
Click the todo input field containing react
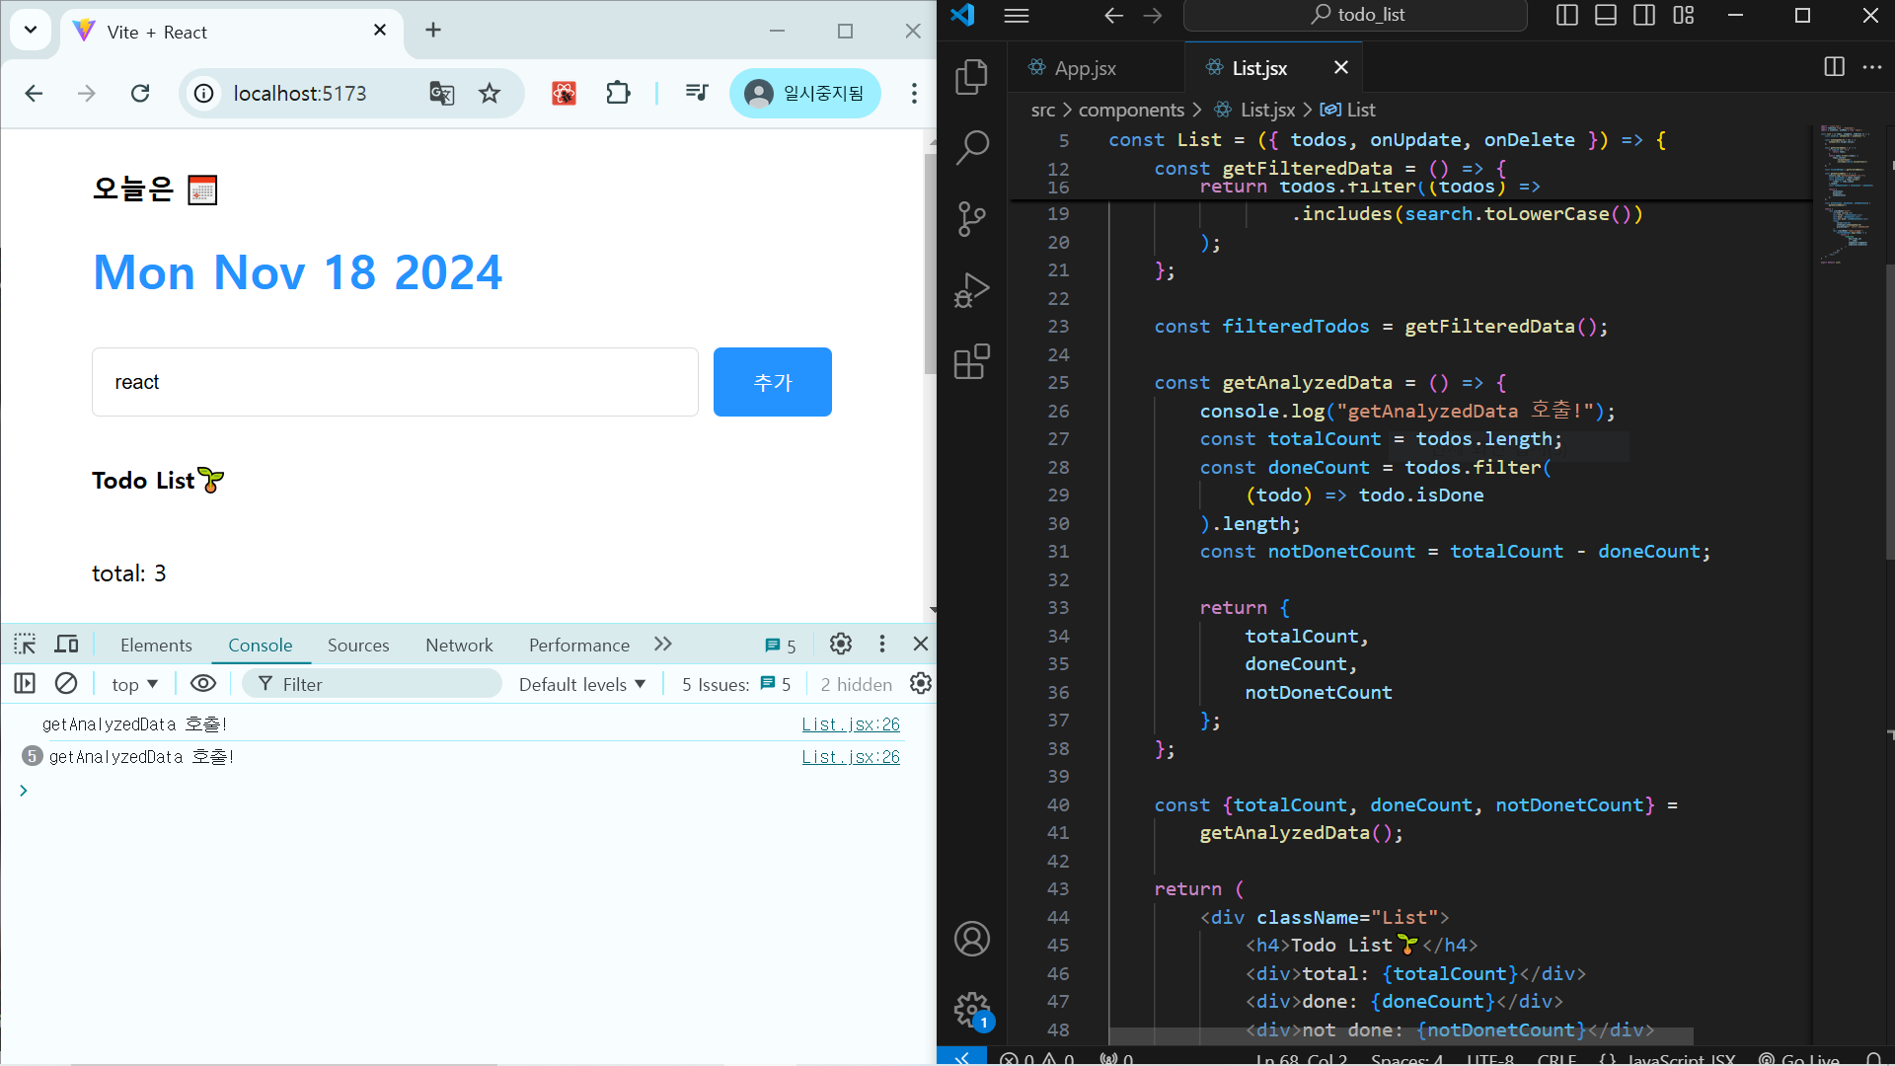(395, 382)
